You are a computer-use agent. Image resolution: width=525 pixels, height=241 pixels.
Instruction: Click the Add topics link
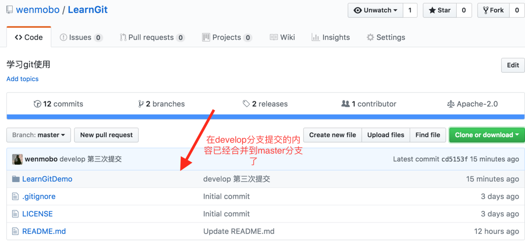tap(22, 79)
